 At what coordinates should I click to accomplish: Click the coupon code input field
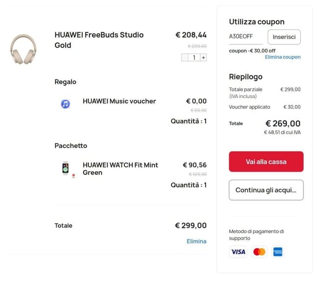246,37
